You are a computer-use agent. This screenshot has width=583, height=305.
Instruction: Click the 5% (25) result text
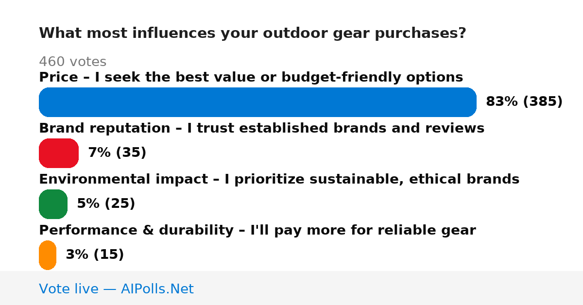(106, 203)
